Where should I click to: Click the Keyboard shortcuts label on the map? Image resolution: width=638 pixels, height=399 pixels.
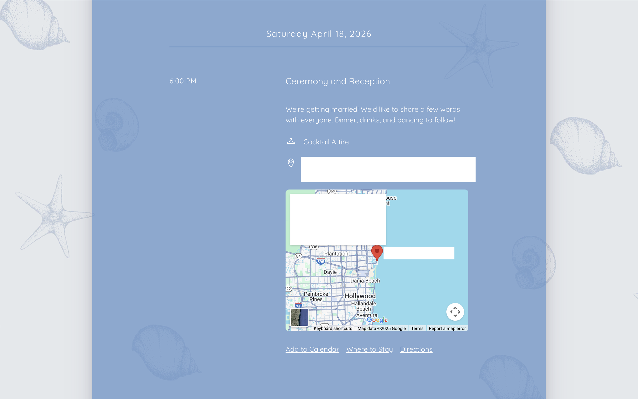333,328
